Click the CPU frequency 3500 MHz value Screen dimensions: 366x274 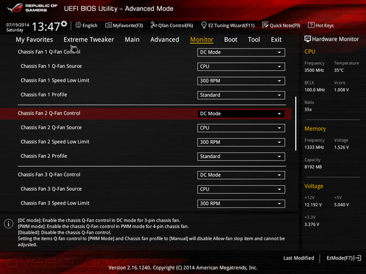[x=314, y=70]
